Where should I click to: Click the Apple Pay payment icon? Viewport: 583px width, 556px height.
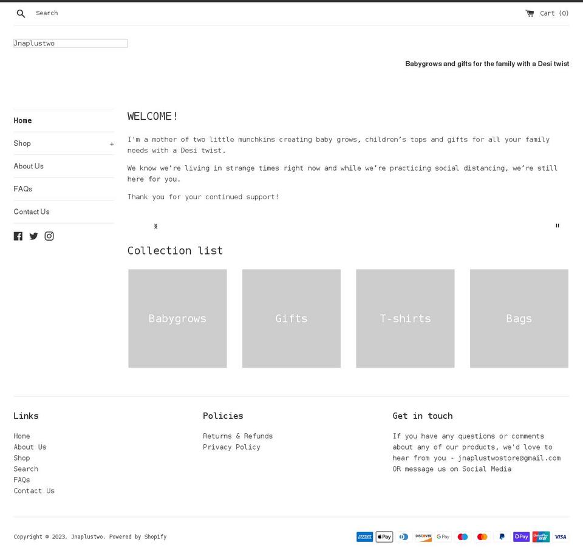click(x=384, y=537)
